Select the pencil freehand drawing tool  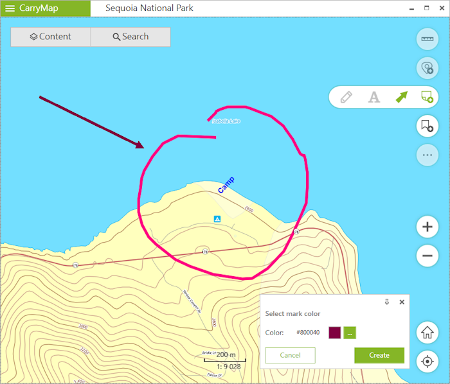click(x=346, y=97)
